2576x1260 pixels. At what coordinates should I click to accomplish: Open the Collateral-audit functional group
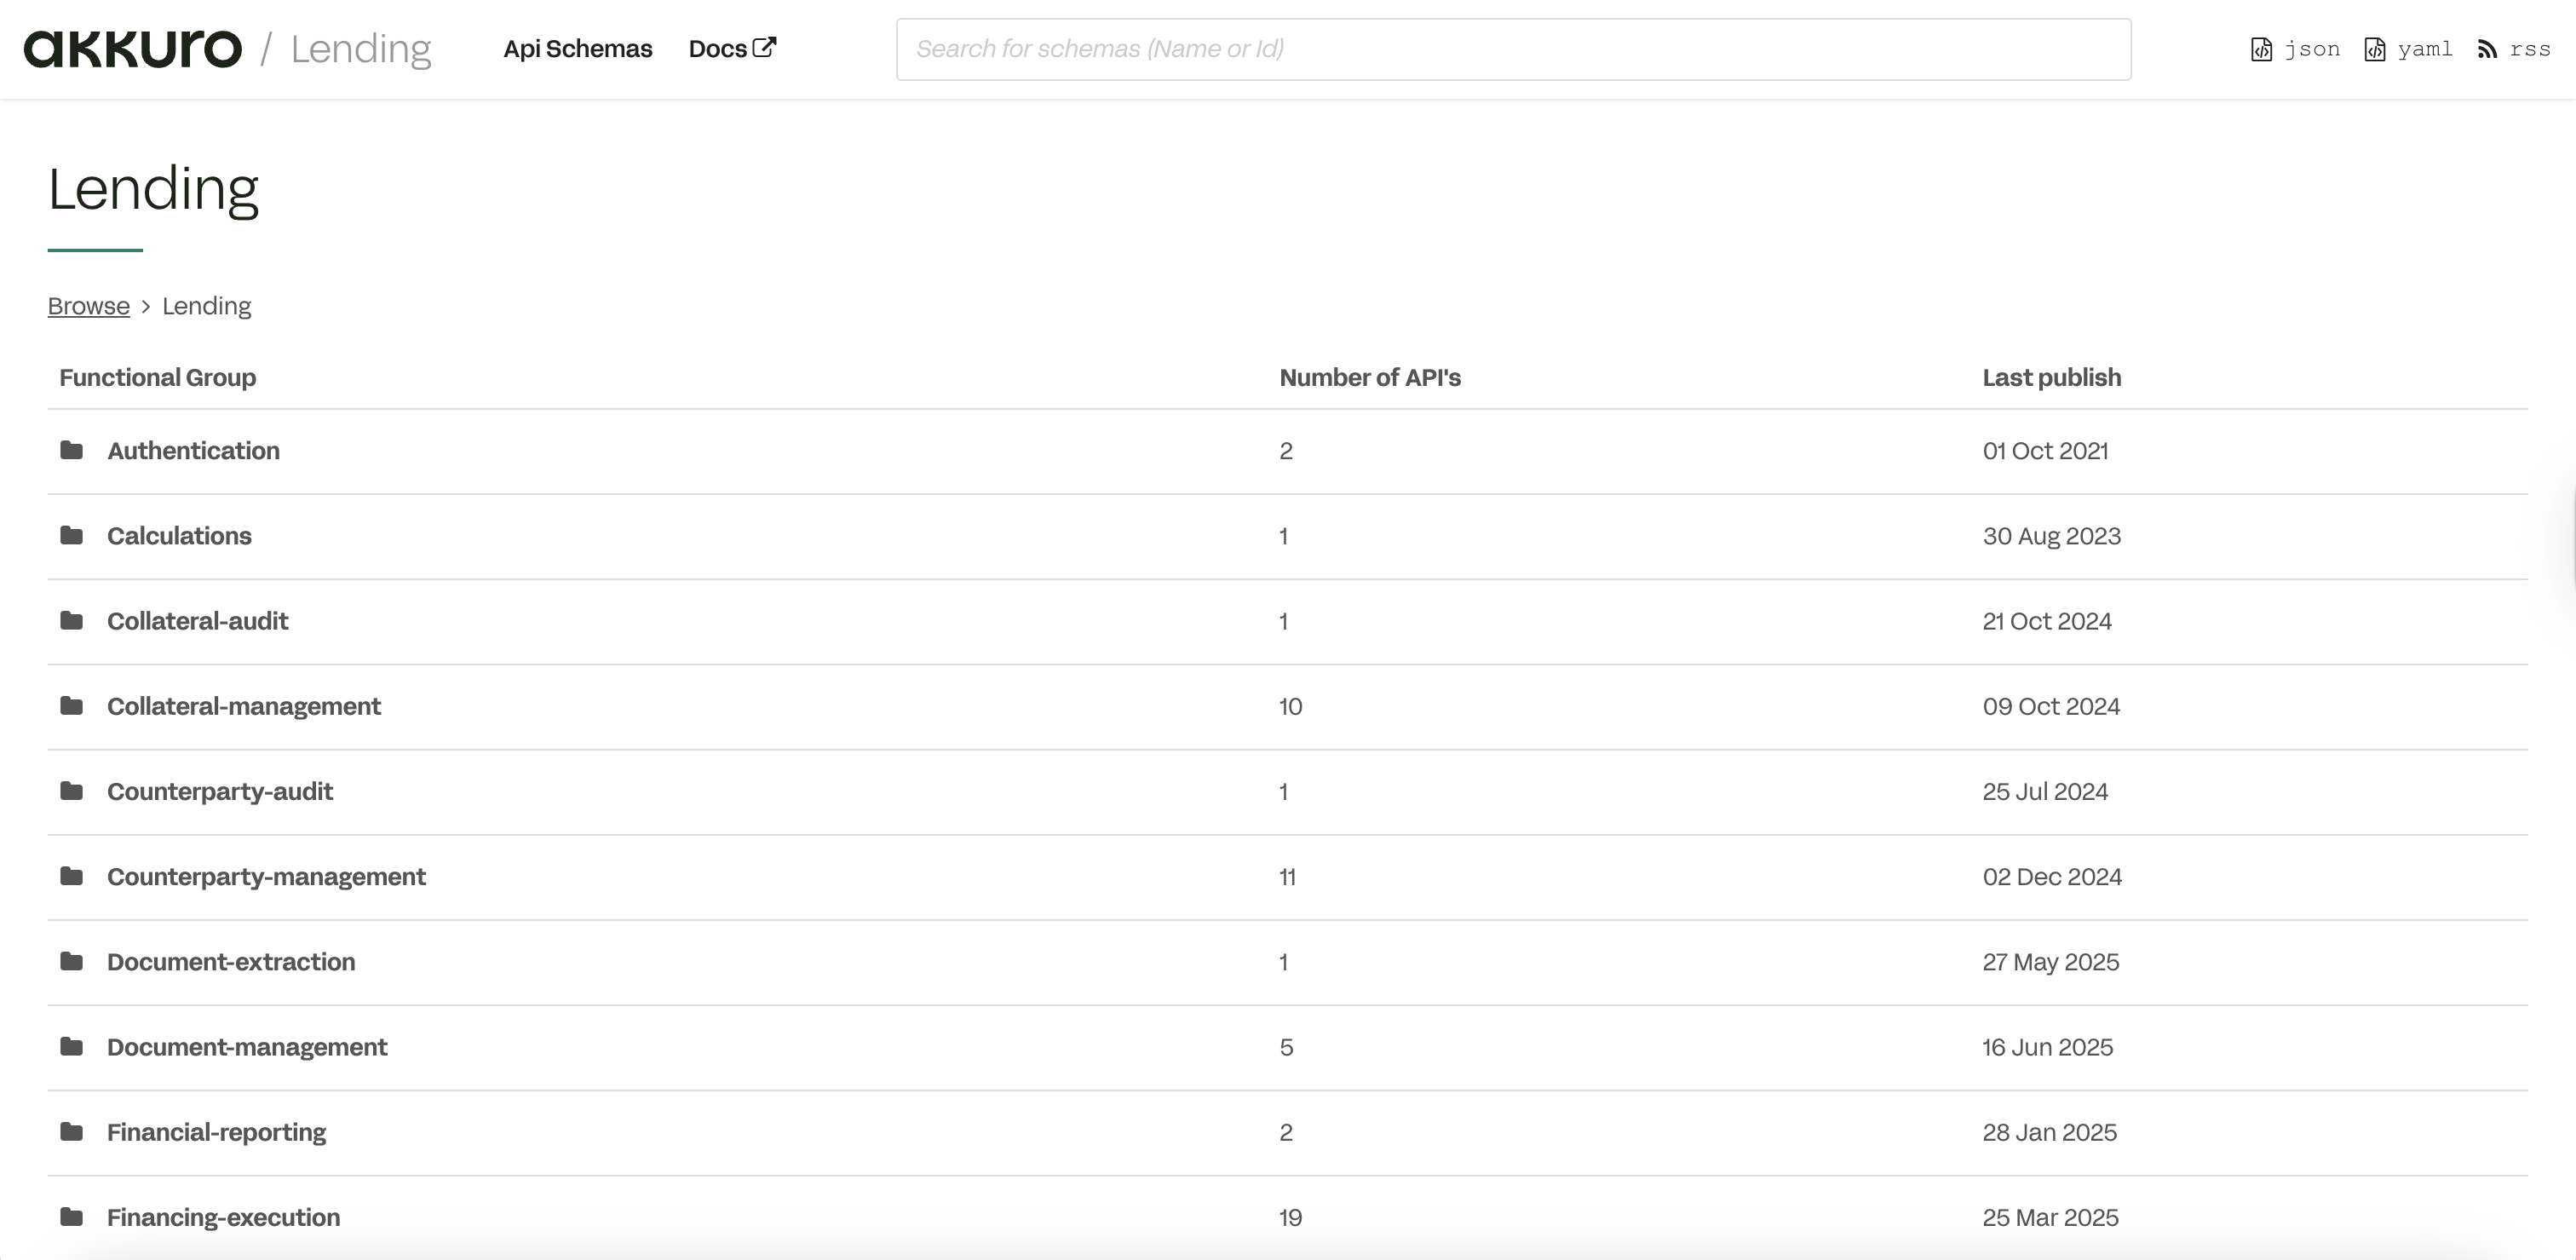click(197, 620)
